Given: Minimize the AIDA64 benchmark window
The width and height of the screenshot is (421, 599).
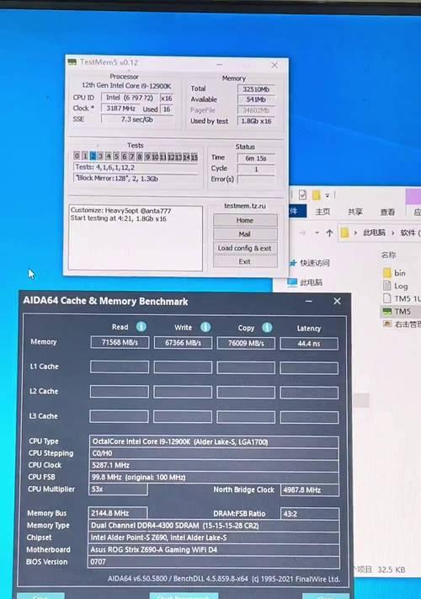Looking at the screenshot, I should [309, 302].
